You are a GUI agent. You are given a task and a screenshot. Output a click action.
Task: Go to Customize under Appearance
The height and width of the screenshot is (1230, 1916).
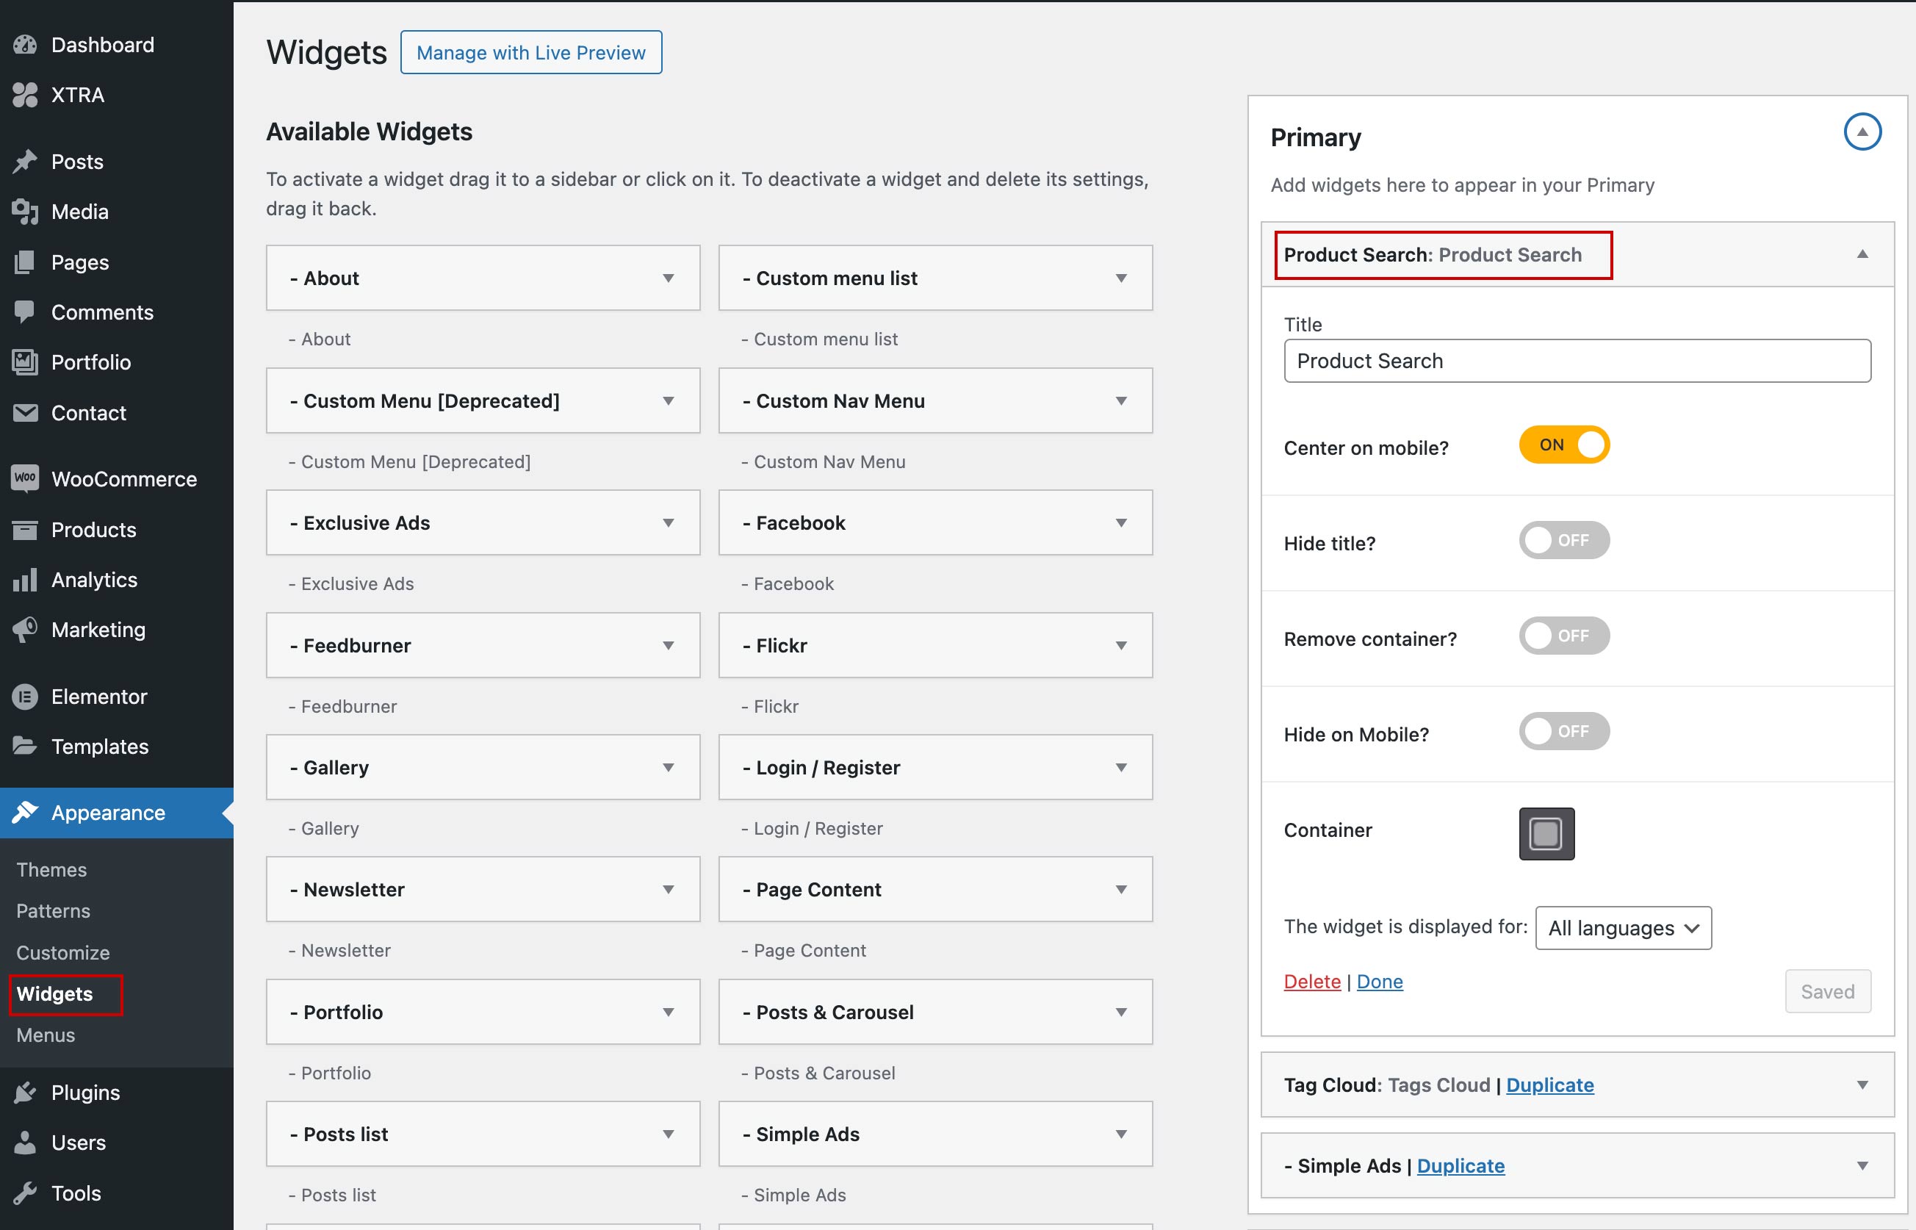pyautogui.click(x=63, y=953)
